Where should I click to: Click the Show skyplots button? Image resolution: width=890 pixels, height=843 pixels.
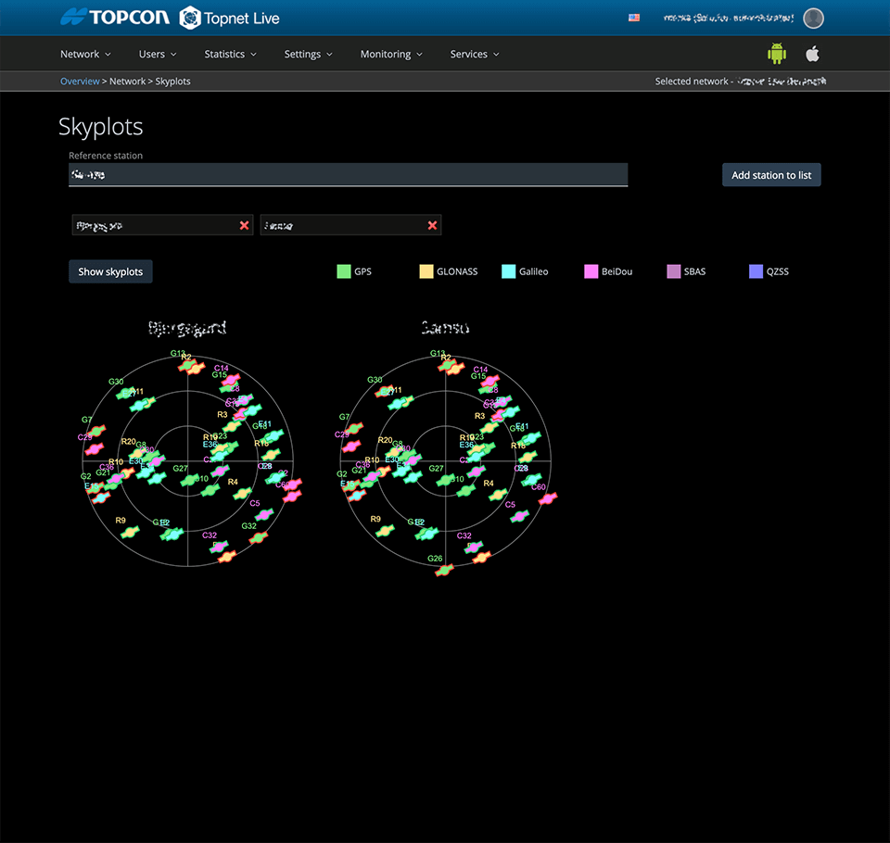point(110,271)
